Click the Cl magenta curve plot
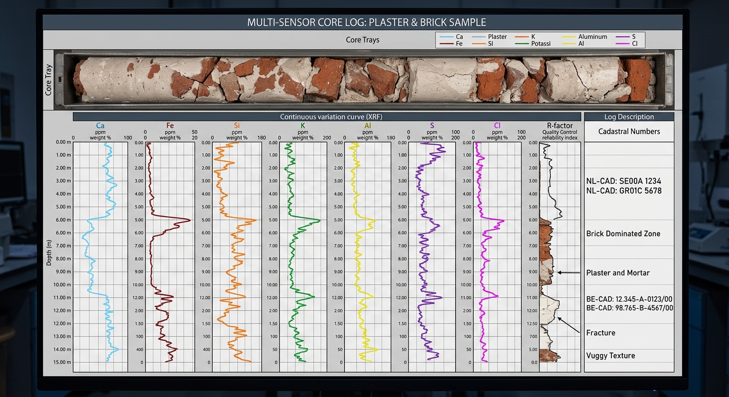 click(x=497, y=256)
